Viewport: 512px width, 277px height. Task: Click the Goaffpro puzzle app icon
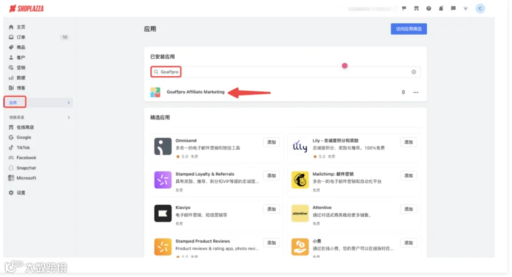tap(155, 93)
